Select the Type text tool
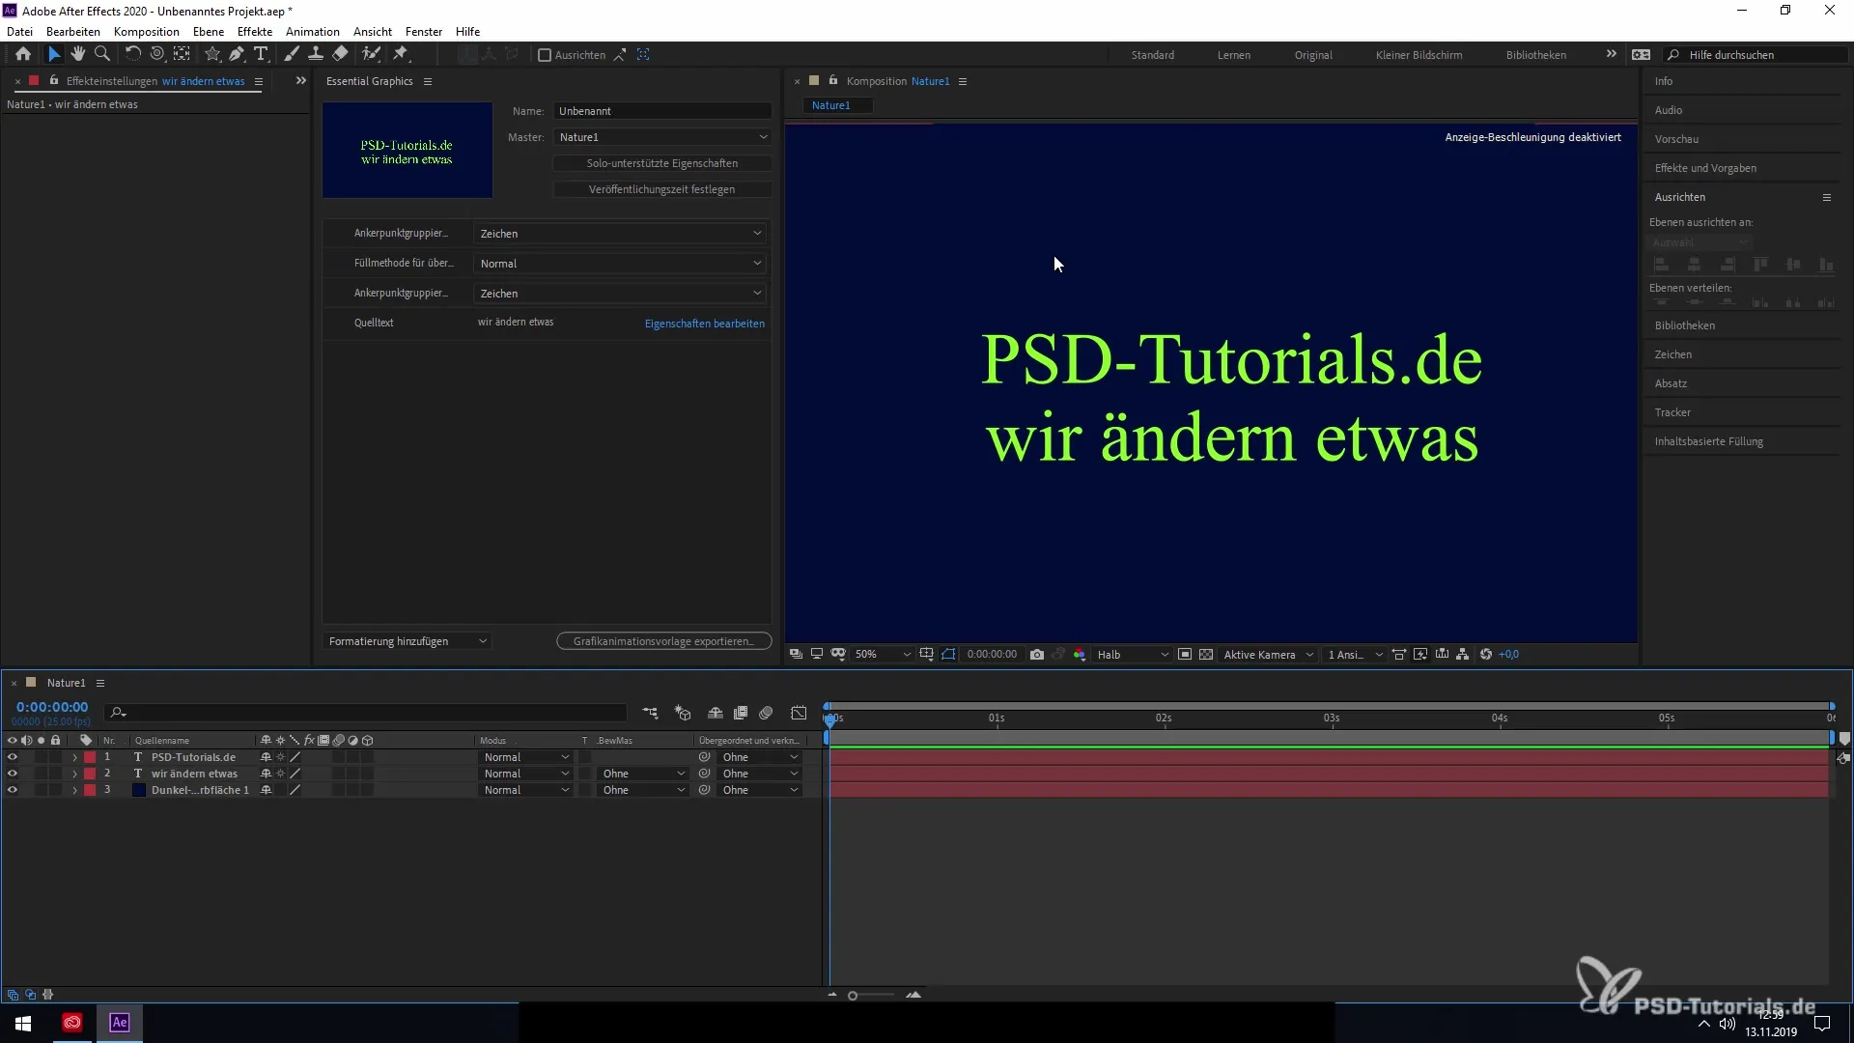The image size is (1854, 1043). tap(261, 54)
